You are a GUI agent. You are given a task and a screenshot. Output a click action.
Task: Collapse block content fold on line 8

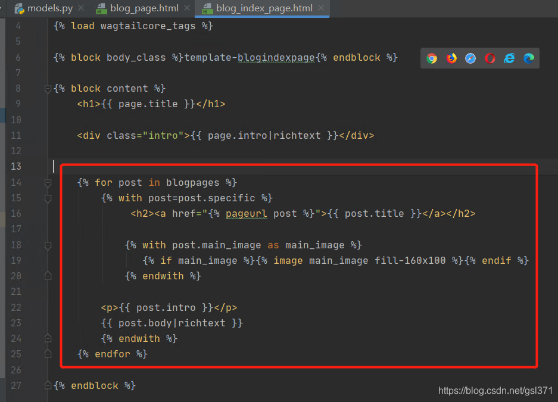pyautogui.click(x=48, y=89)
